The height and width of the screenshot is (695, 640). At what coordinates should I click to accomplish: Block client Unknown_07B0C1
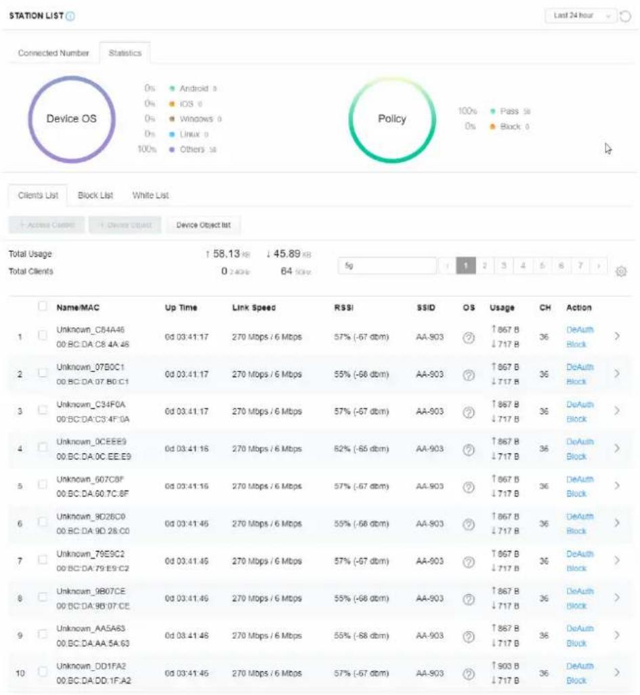[x=576, y=381]
